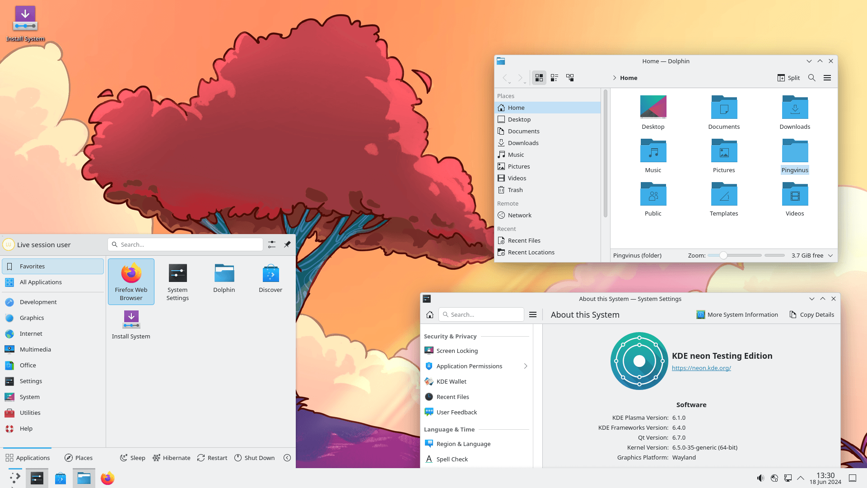
Task: Open Recent Files in System Settings
Action: click(x=452, y=396)
